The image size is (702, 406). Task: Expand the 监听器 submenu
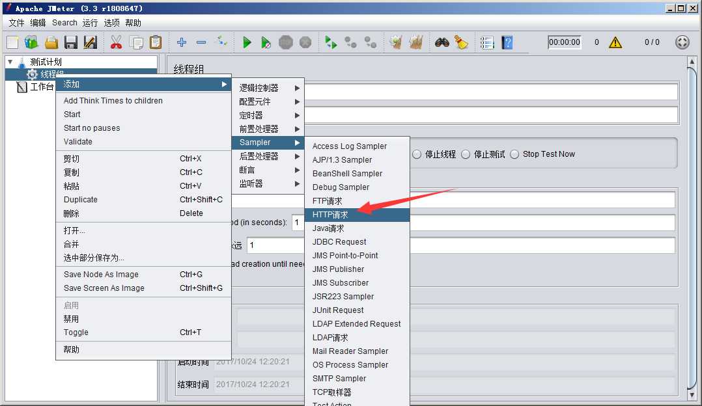[268, 183]
